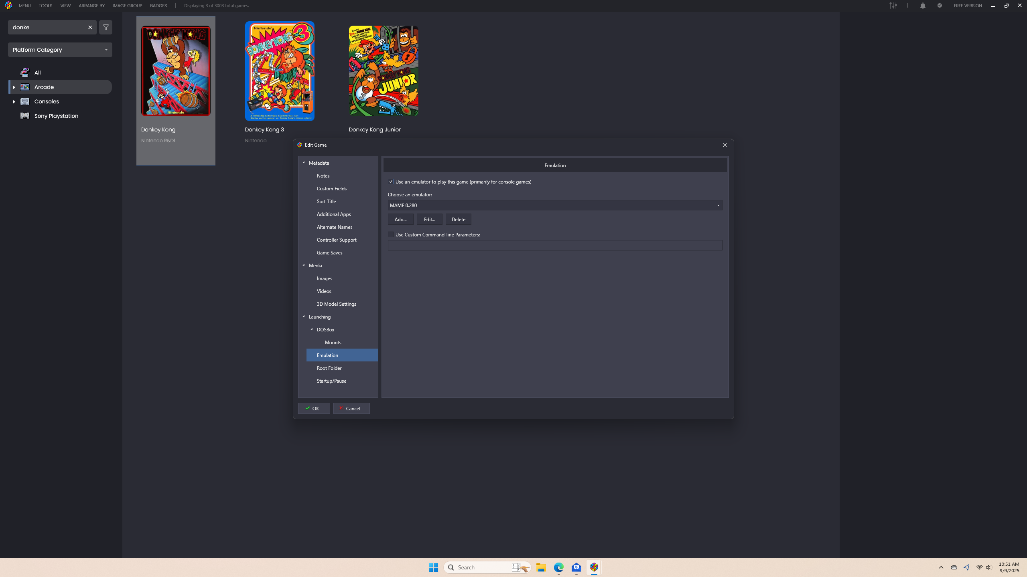Open the search filter funnel
The image size is (1027, 577).
(x=106, y=27)
